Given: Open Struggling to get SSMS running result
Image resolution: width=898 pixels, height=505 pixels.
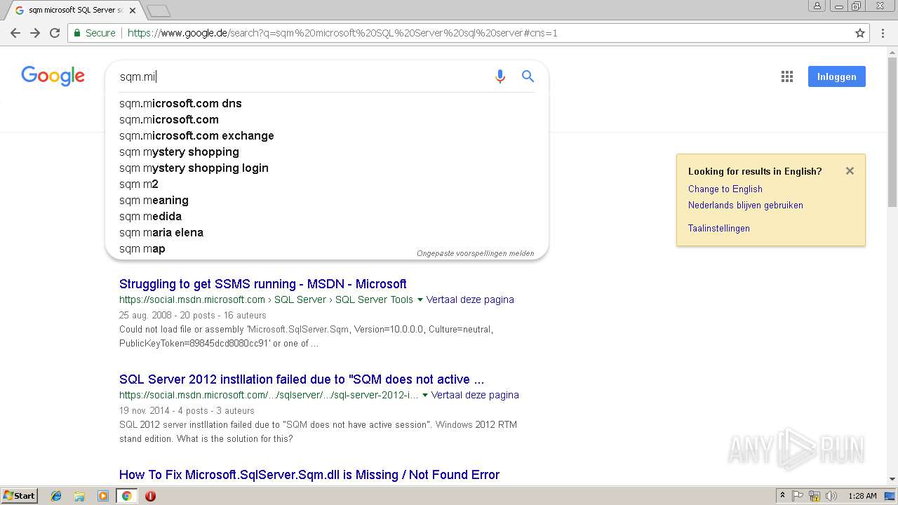Looking at the screenshot, I should (x=262, y=284).
